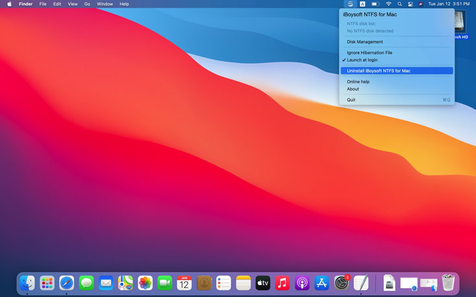Viewport: 476px width, 297px height.
Task: Toggle the Launch at login option
Action: pos(362,60)
